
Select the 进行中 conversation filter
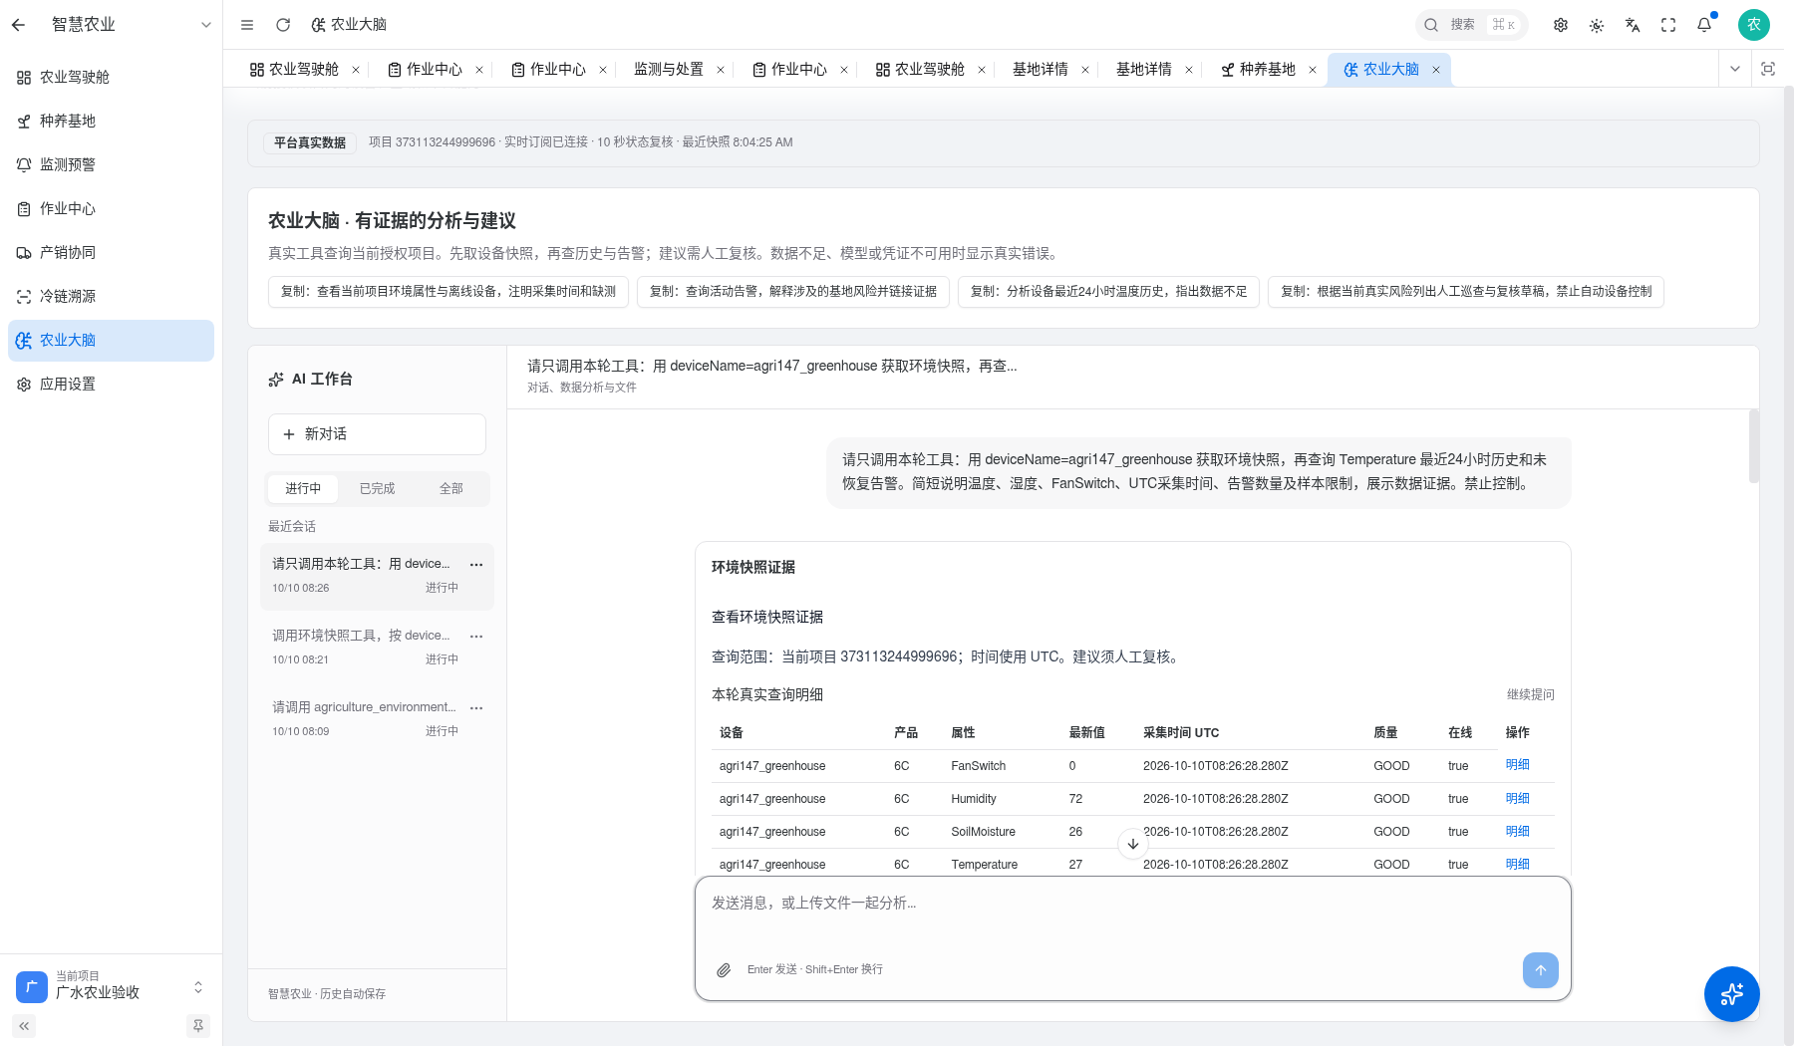(x=303, y=488)
